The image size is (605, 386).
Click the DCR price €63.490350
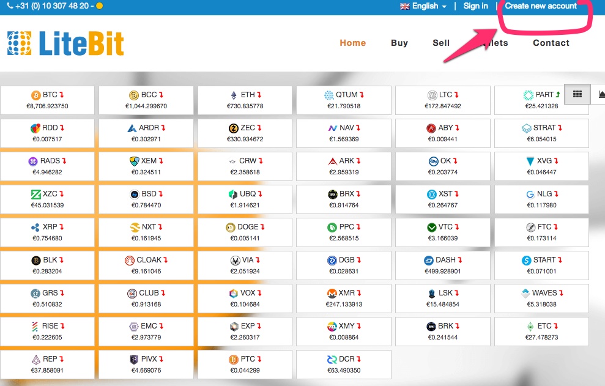pos(344,371)
